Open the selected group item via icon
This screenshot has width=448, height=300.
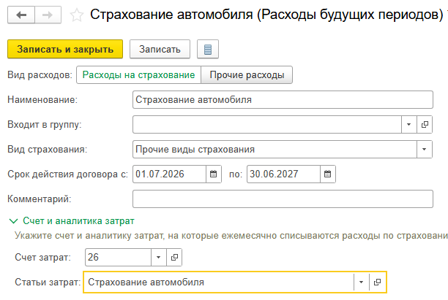(425, 125)
